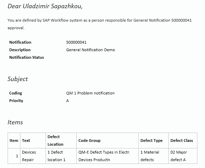The width and height of the screenshot is (205, 168).
Task: Click the "QM-E Defect Types" code group cell
Action: (104, 156)
